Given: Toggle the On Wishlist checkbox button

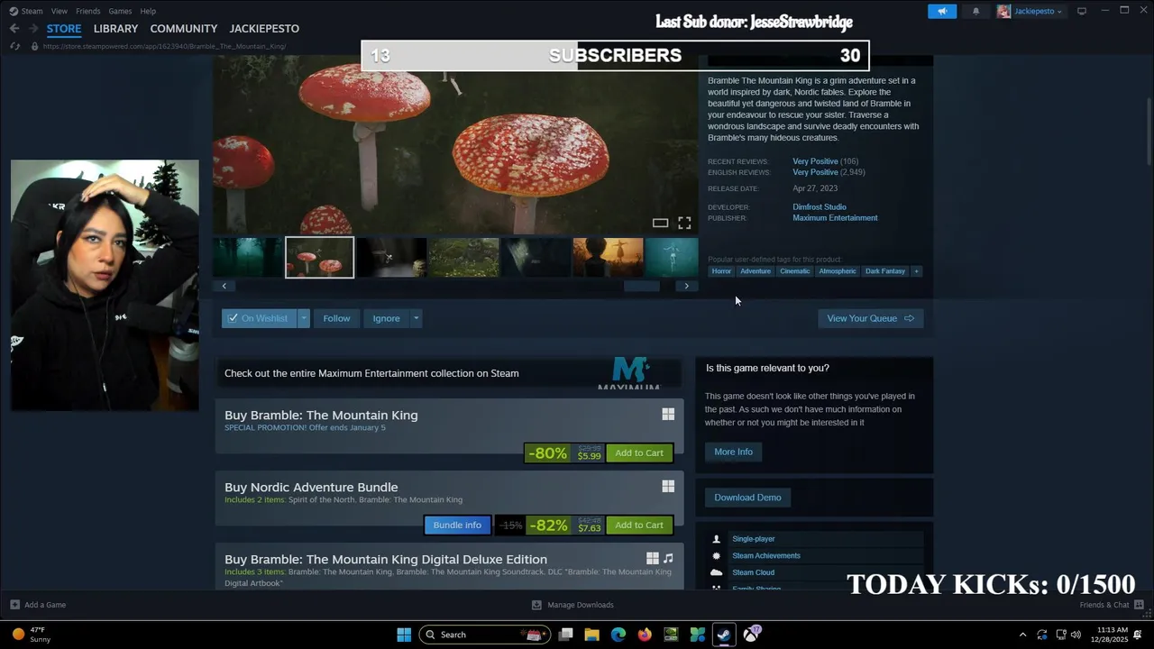Looking at the screenshot, I should pos(260,318).
